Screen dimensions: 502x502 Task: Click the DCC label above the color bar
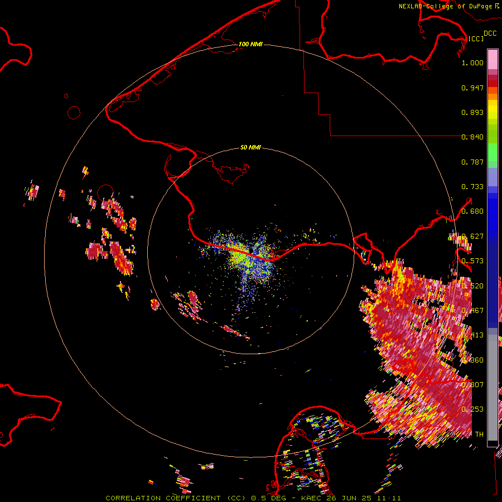(490, 33)
